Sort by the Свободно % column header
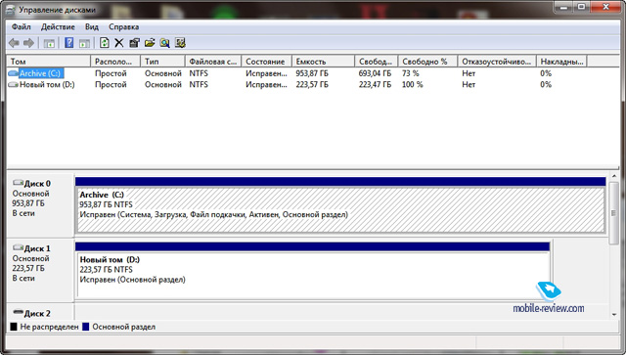 428,62
